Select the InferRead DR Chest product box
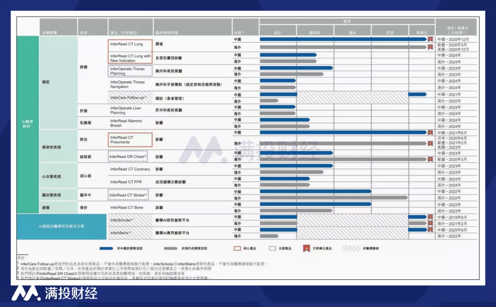 128,157
